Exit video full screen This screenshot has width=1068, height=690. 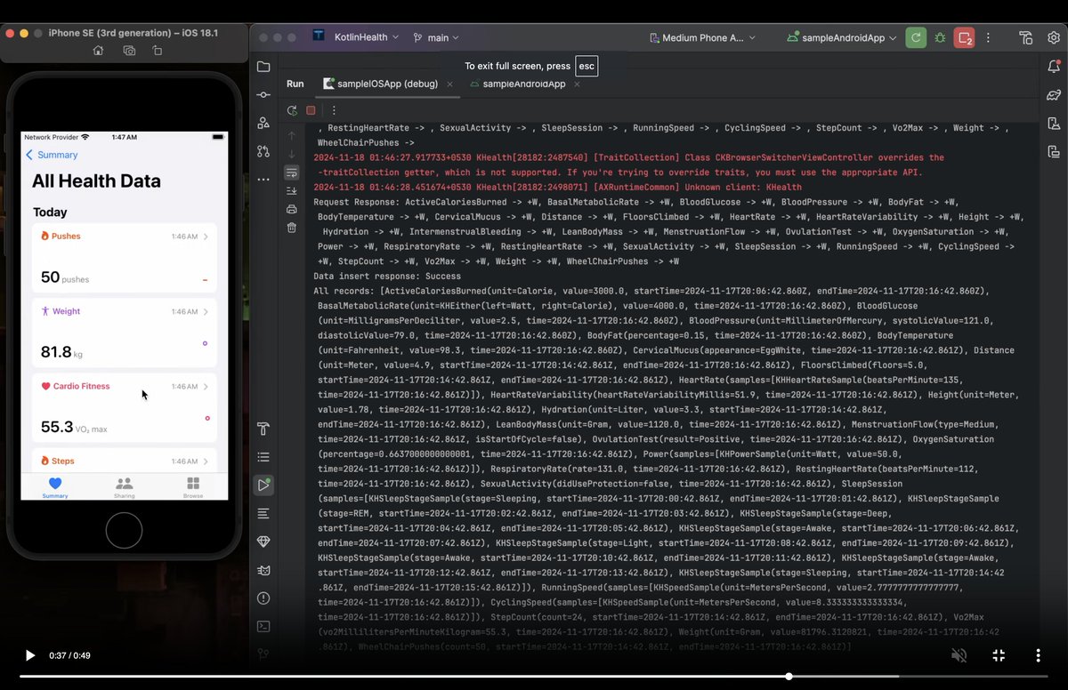pyautogui.click(x=999, y=655)
